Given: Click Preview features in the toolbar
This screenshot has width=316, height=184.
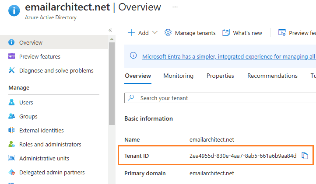Looking at the screenshot, I should pyautogui.click(x=302, y=33).
